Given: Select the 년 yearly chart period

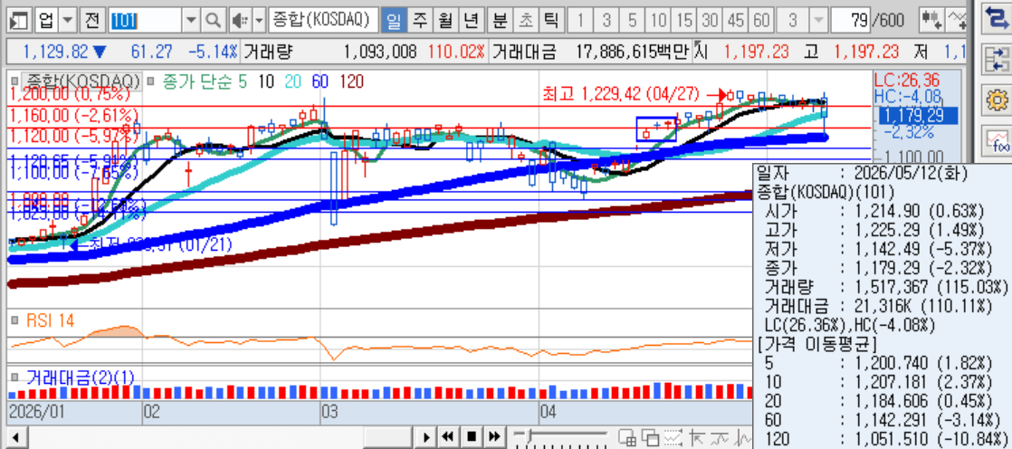Looking at the screenshot, I should tap(471, 21).
